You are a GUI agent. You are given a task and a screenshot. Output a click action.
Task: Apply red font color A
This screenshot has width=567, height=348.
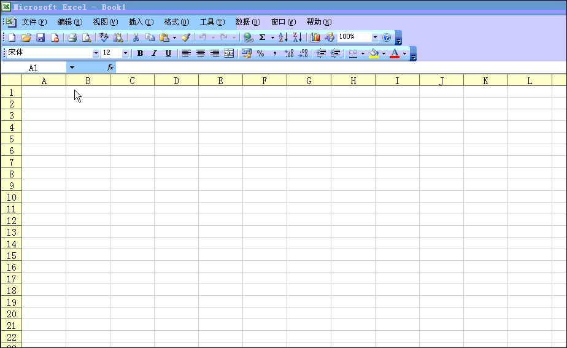click(395, 53)
